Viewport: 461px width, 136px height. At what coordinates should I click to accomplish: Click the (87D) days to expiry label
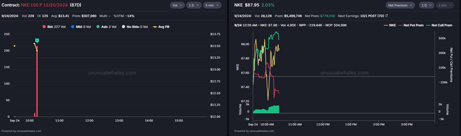click(x=76, y=5)
